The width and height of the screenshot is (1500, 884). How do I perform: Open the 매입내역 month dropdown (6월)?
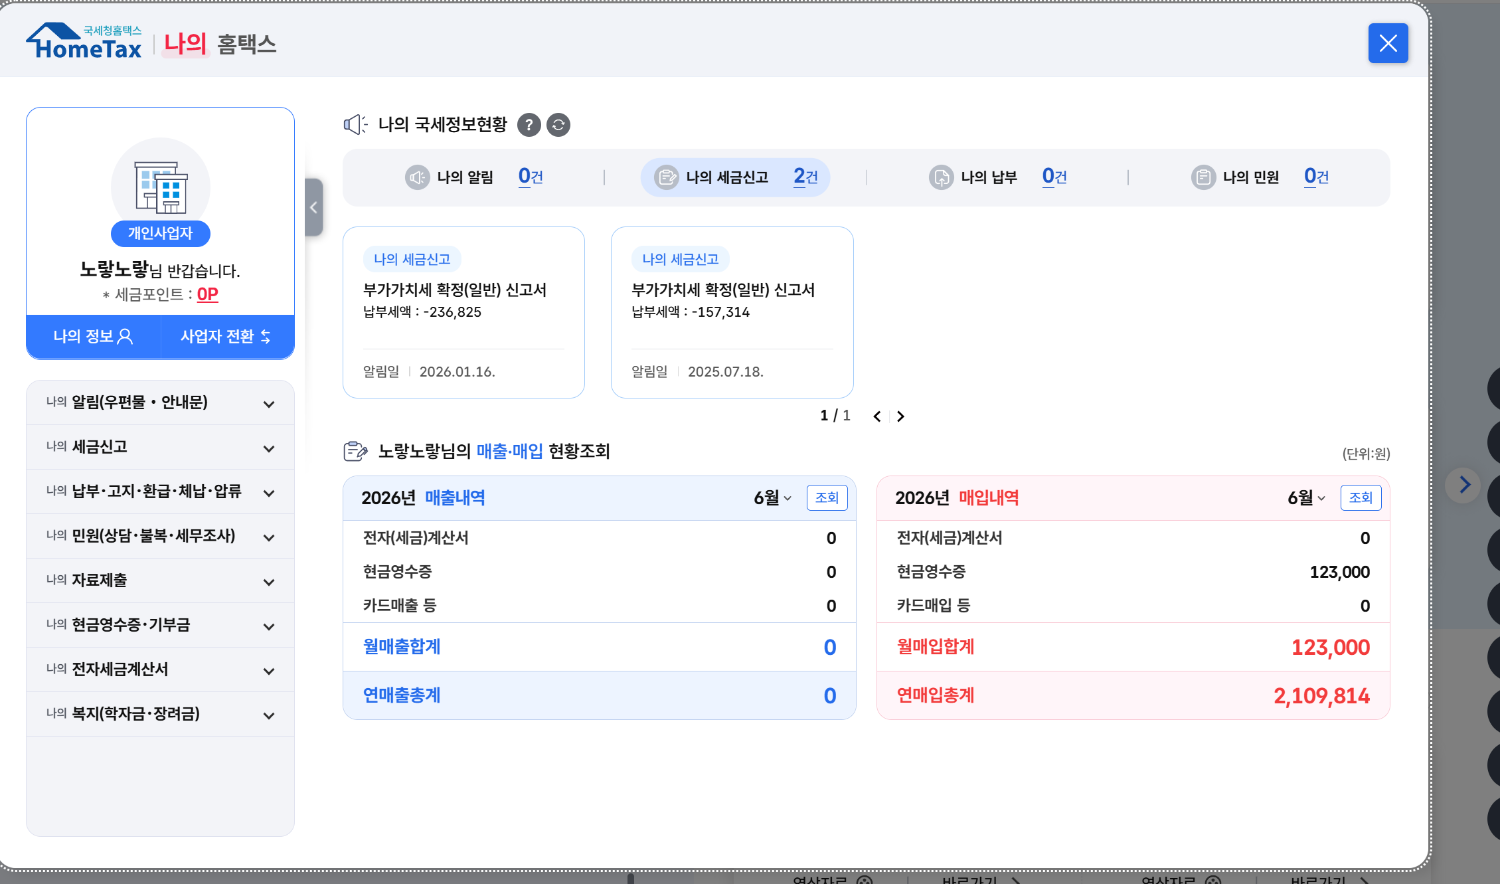(1306, 498)
